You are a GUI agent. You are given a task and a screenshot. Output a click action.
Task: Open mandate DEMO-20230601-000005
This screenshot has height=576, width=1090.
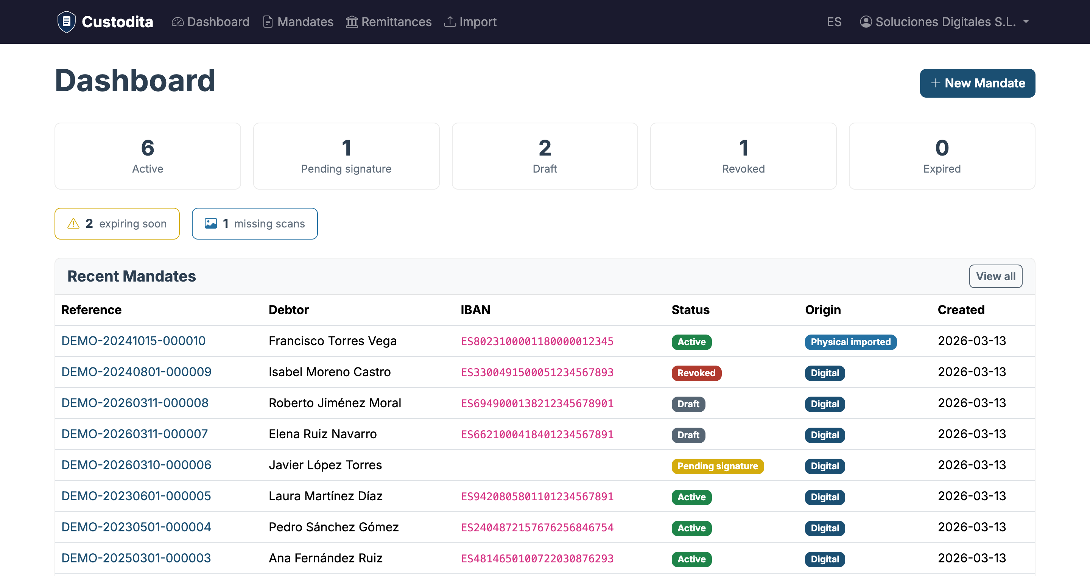(136, 496)
